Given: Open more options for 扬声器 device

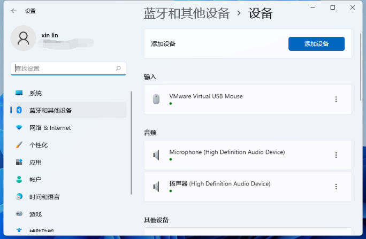Looking at the screenshot, I should click(x=336, y=187).
